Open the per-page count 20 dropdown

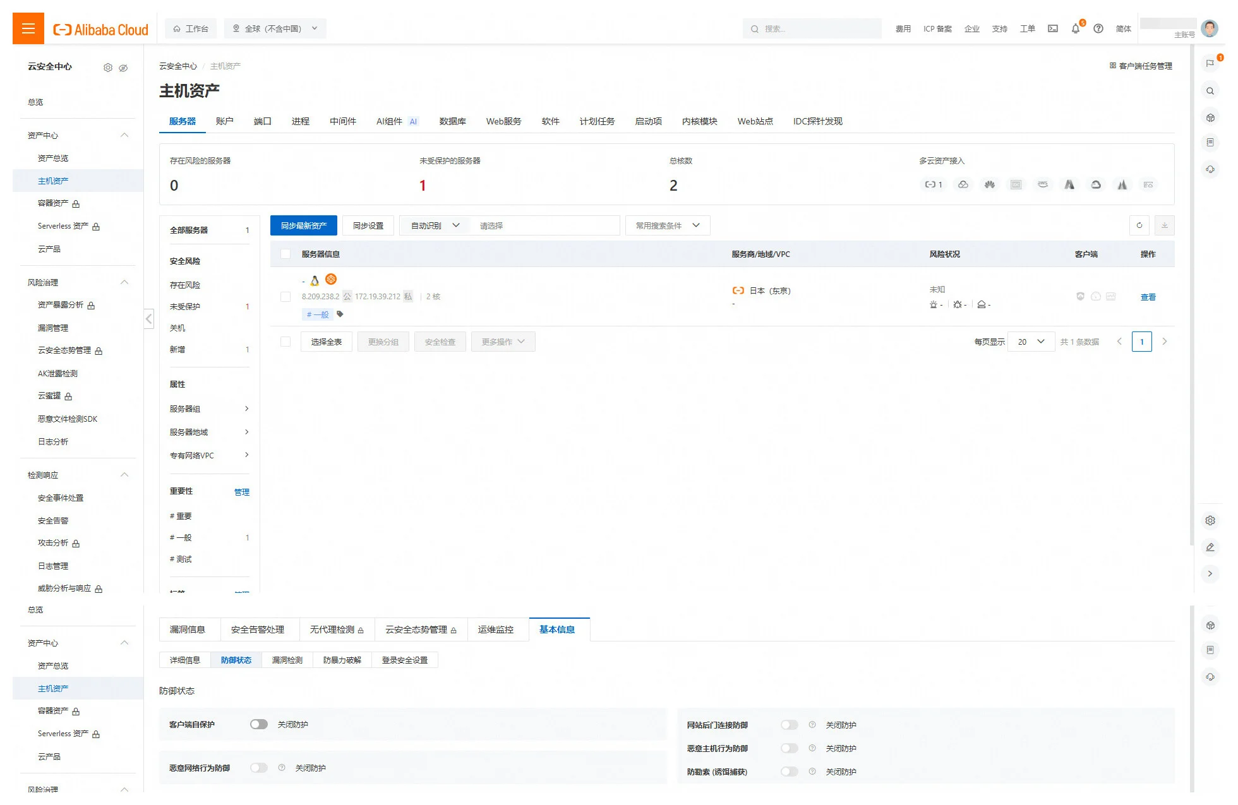[1030, 342]
